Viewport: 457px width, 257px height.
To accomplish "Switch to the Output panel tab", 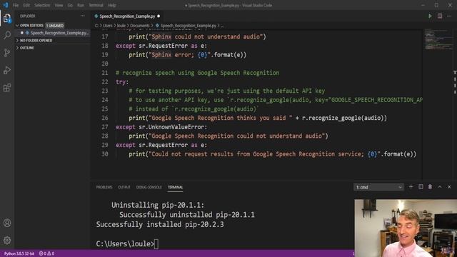I will pyautogui.click(x=124, y=187).
